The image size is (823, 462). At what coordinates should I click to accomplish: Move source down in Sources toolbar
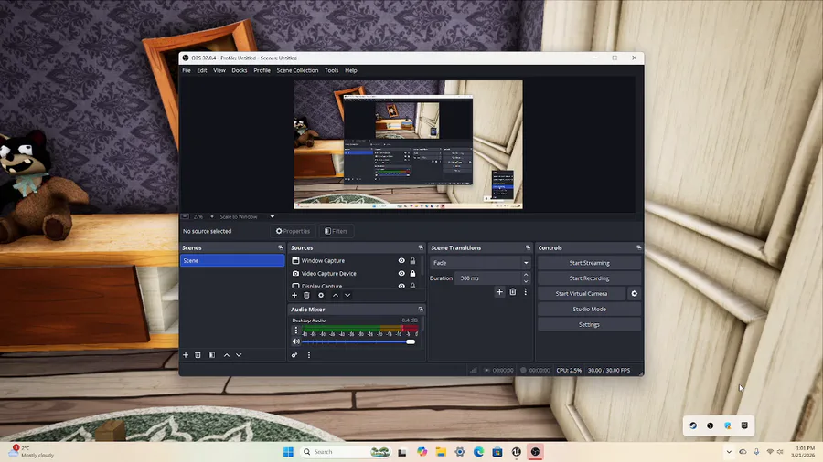(x=347, y=295)
